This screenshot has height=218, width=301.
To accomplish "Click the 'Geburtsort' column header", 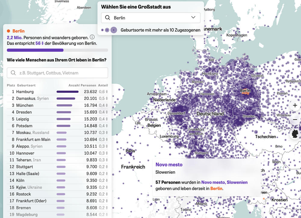I will [x=26, y=85].
